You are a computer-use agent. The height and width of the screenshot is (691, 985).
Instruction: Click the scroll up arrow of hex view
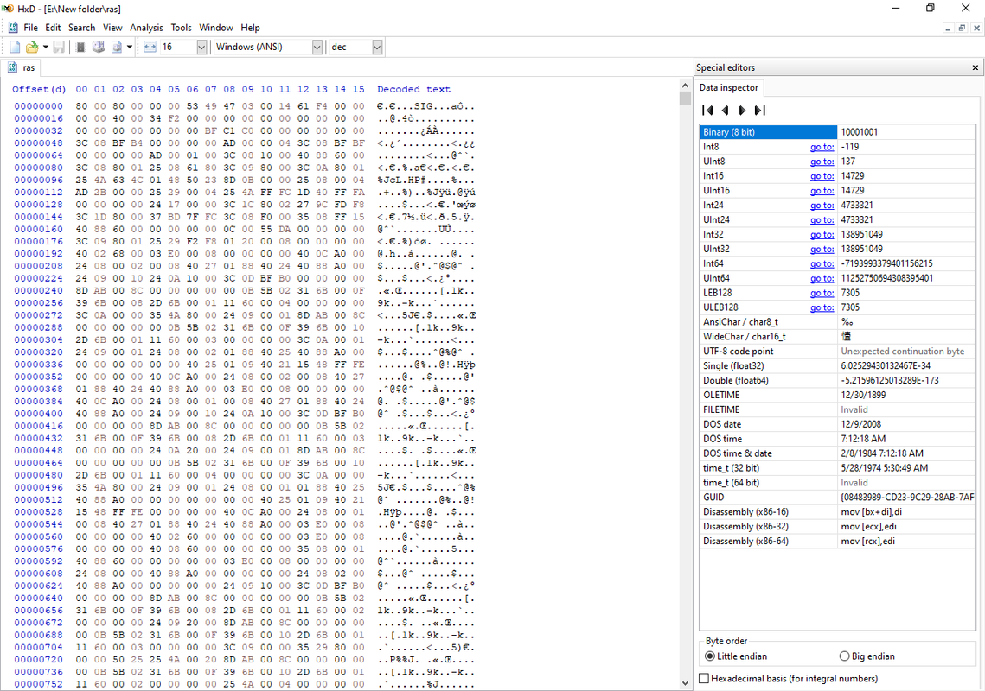click(686, 86)
